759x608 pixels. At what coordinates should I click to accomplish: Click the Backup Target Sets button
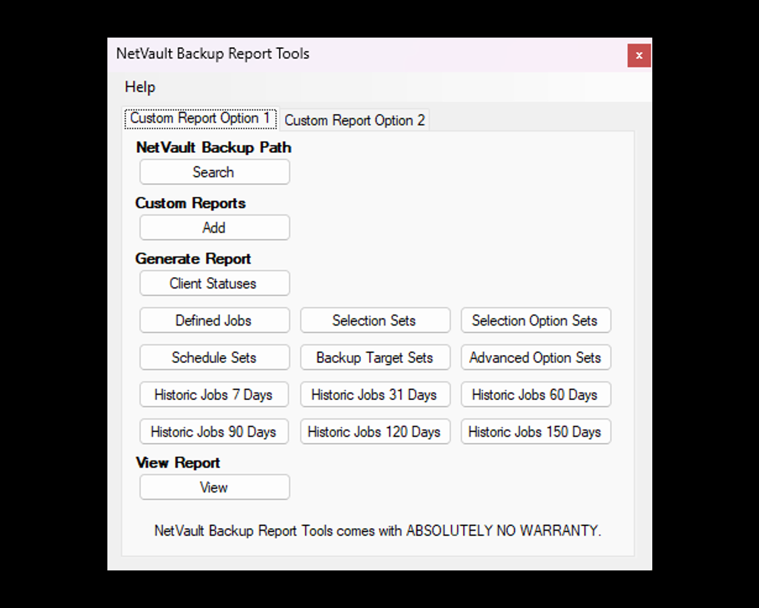(x=374, y=358)
